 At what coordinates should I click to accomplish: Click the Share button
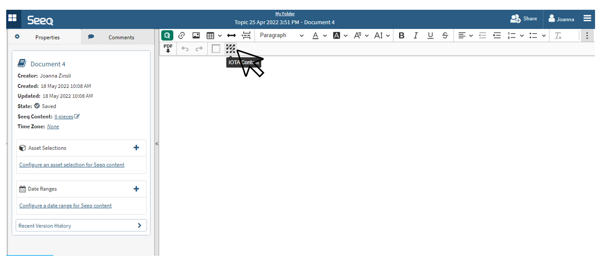(524, 19)
